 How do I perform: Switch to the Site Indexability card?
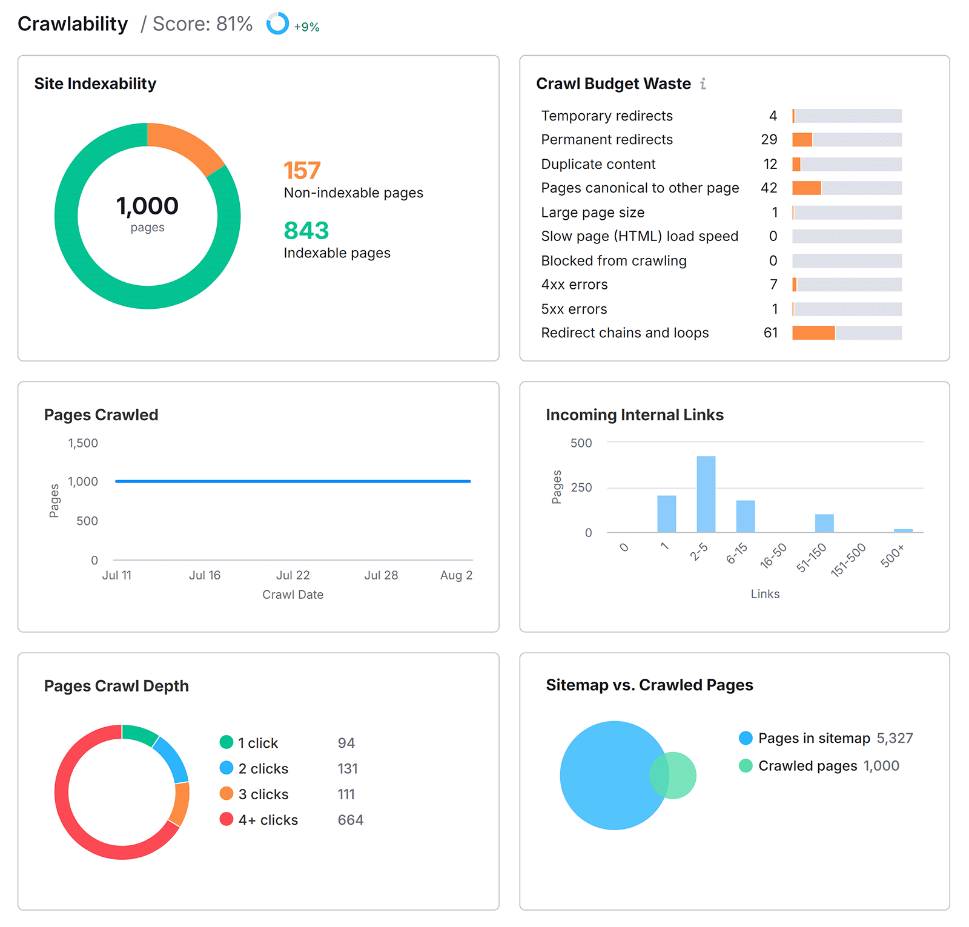[x=94, y=84]
